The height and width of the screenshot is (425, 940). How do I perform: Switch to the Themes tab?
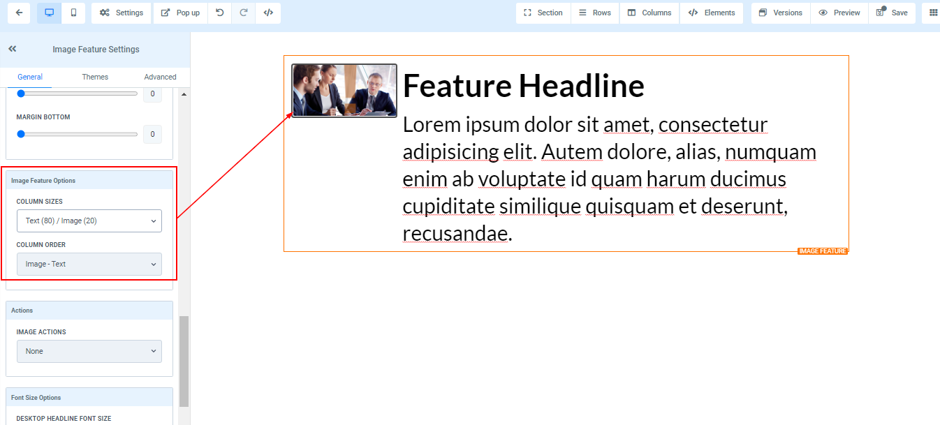pyautogui.click(x=95, y=77)
